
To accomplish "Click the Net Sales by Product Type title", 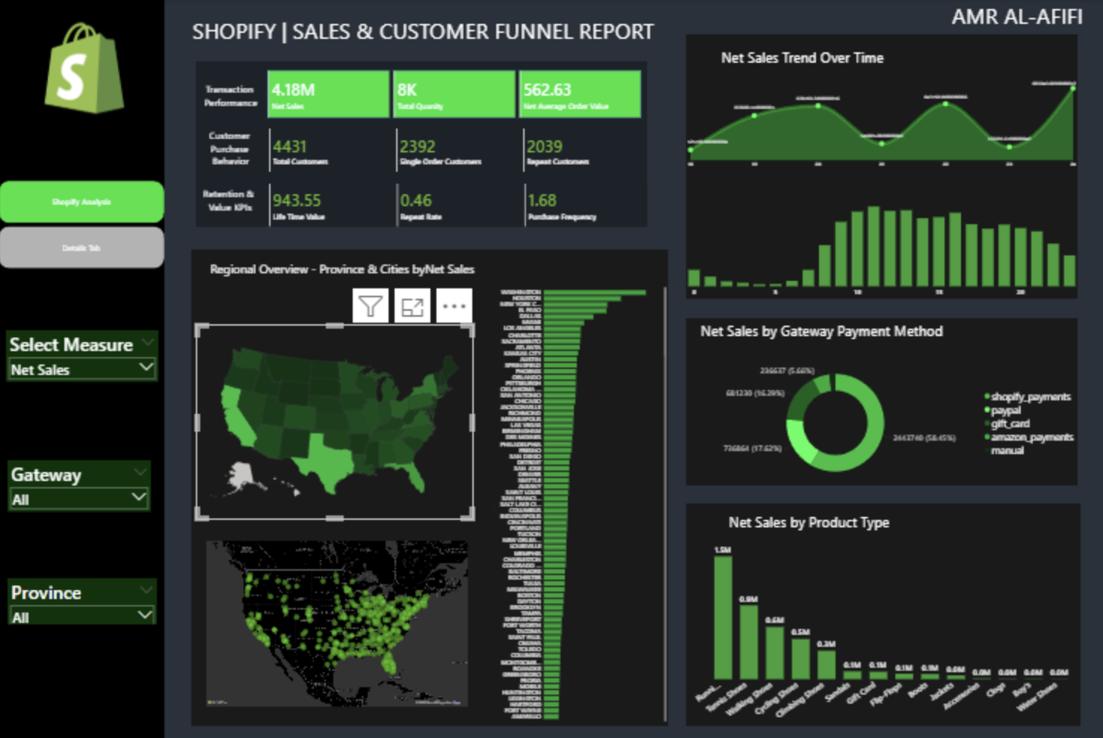I will tap(809, 522).
